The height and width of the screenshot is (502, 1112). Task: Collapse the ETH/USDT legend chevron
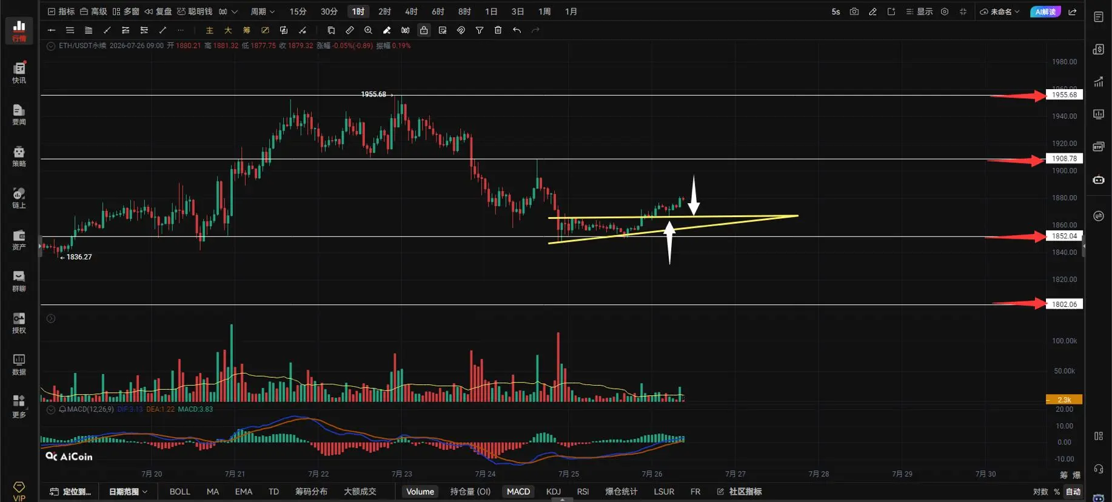click(51, 46)
